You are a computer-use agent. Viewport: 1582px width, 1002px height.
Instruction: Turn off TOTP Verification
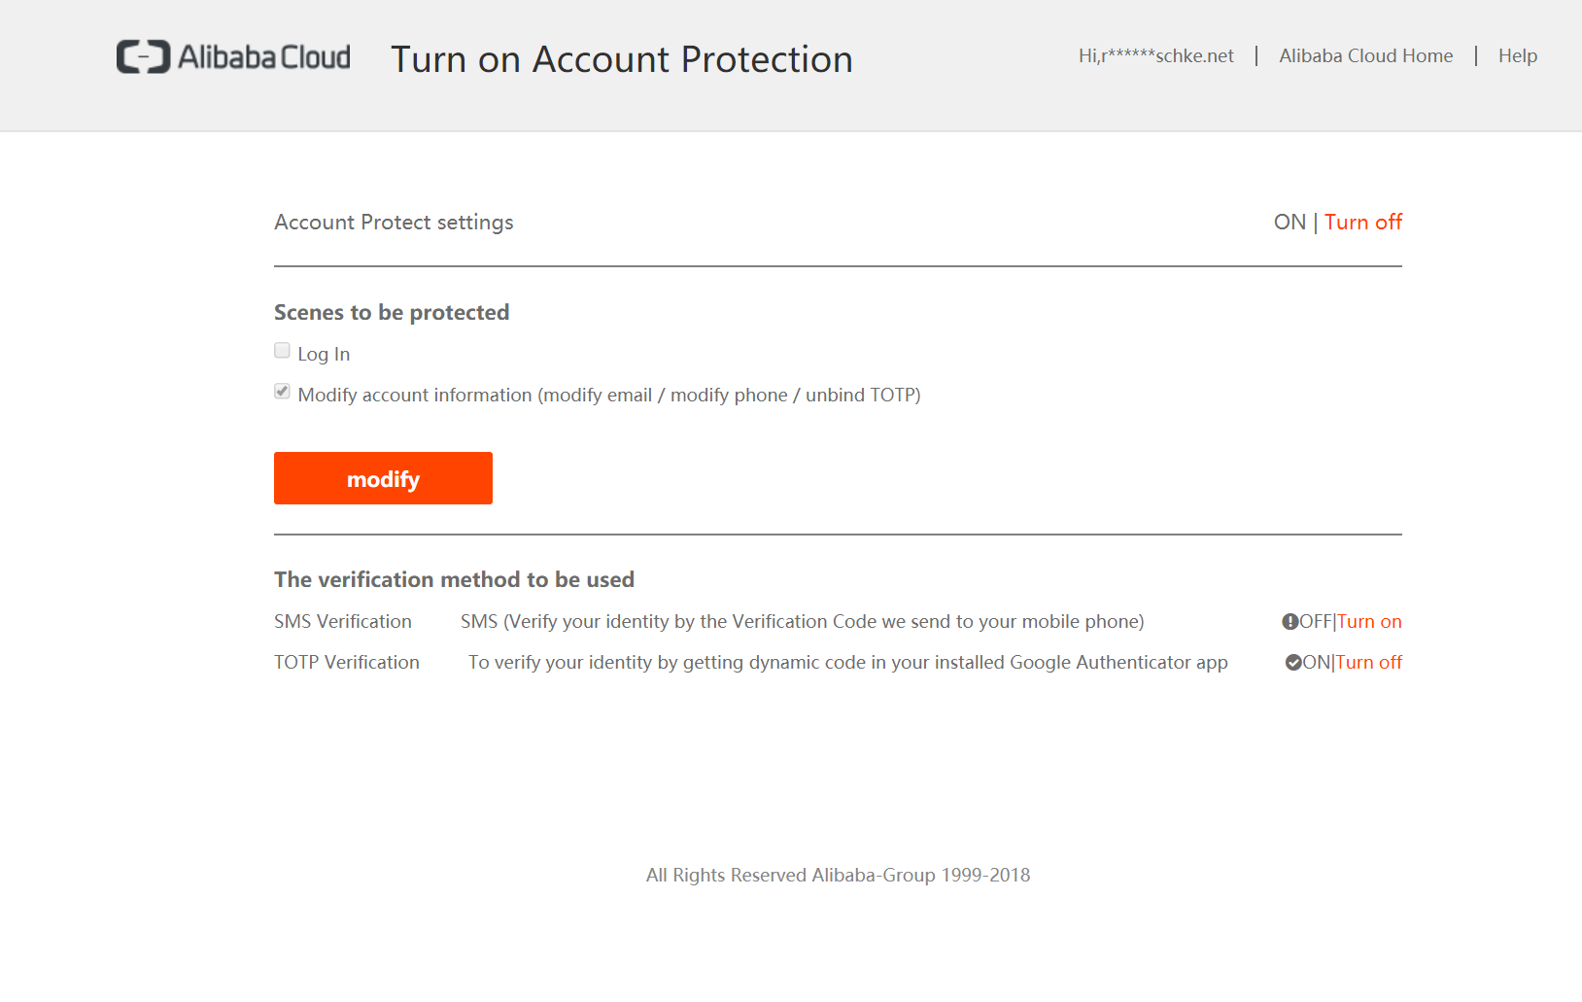pos(1369,662)
